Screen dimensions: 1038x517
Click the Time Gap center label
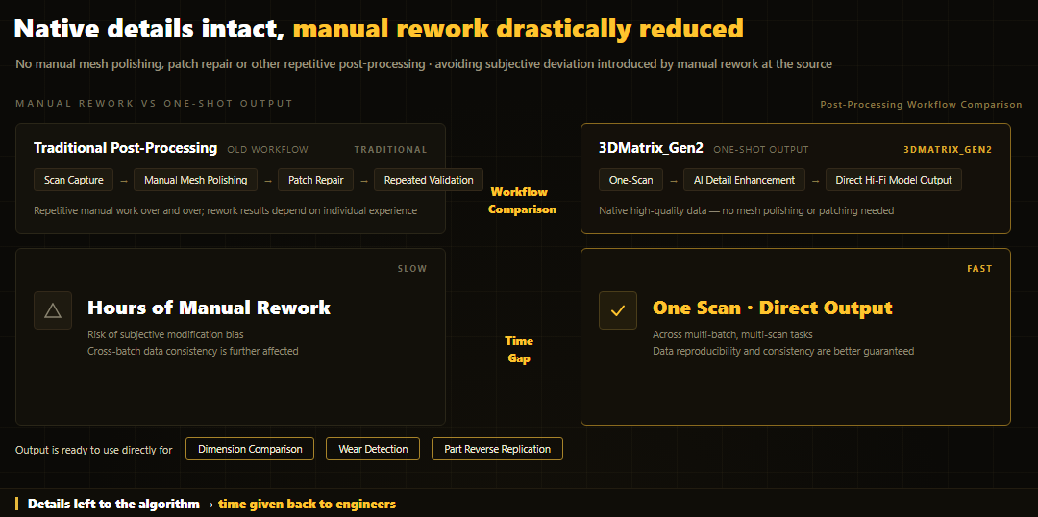point(519,350)
